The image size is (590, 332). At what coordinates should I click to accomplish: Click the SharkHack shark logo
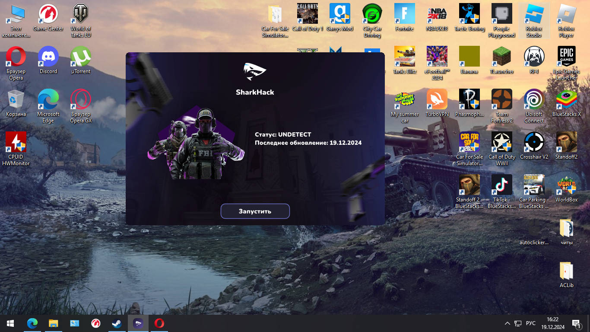coord(255,72)
